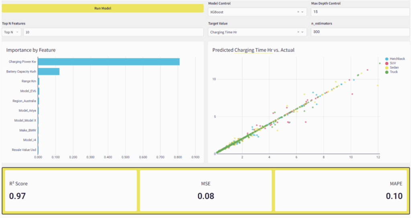Expand the Model Control dropdown arrow
The height and width of the screenshot is (218, 411).
click(x=303, y=12)
